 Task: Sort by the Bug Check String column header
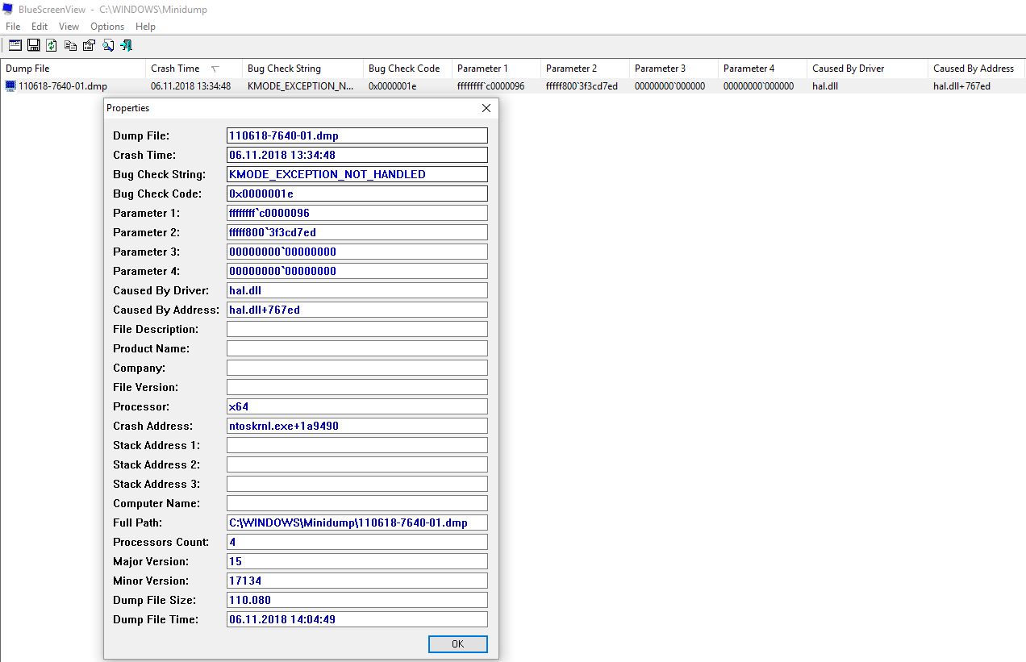coord(302,69)
